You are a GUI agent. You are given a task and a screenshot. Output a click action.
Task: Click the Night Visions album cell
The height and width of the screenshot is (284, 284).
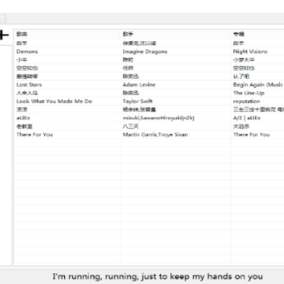[x=250, y=51]
